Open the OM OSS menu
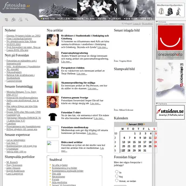 146,19
